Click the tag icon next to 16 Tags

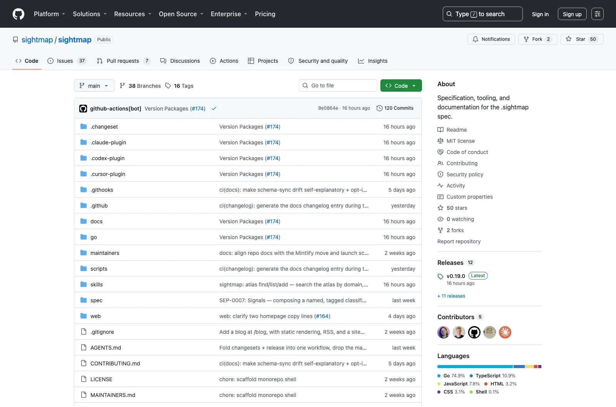pos(168,85)
